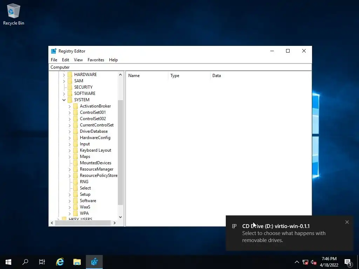The height and width of the screenshot is (269, 359).
Task: Expand the HardwareConfig key
Action: click(70, 138)
